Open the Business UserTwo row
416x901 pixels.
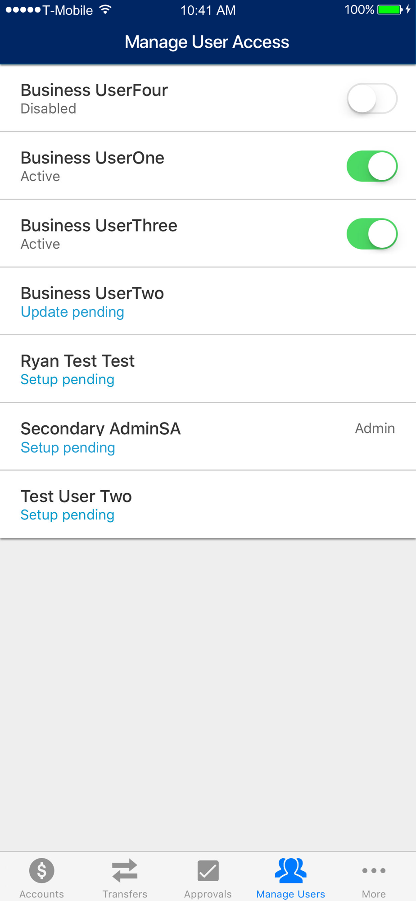(208, 301)
